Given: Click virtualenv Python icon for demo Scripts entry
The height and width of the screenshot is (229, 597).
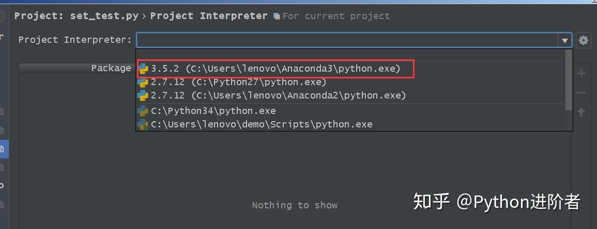Looking at the screenshot, I should (143, 124).
